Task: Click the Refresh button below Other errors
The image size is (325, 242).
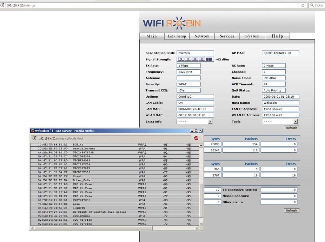Action: coord(291,211)
